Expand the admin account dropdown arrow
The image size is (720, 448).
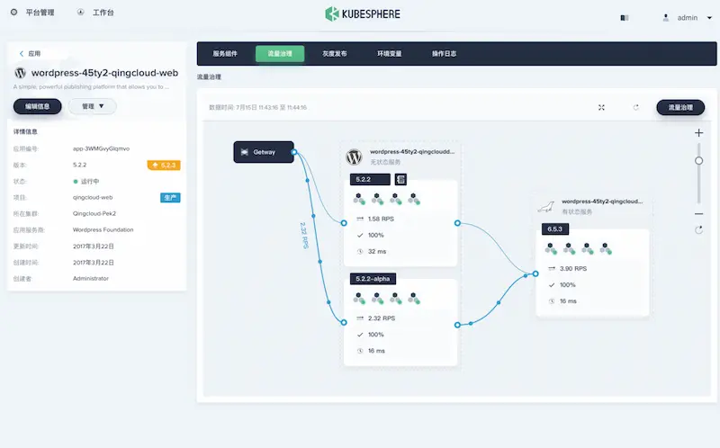coord(709,18)
